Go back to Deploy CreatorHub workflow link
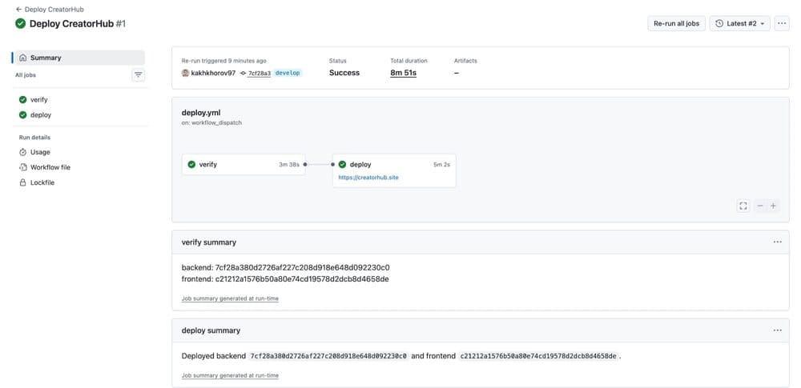This screenshot has width=801, height=388. 50,9
